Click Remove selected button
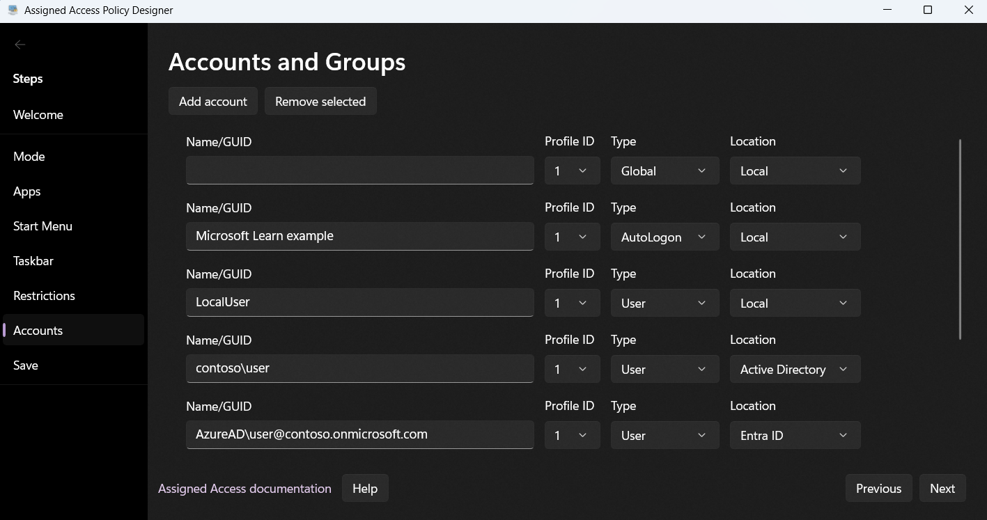This screenshot has width=987, height=520. click(320, 102)
